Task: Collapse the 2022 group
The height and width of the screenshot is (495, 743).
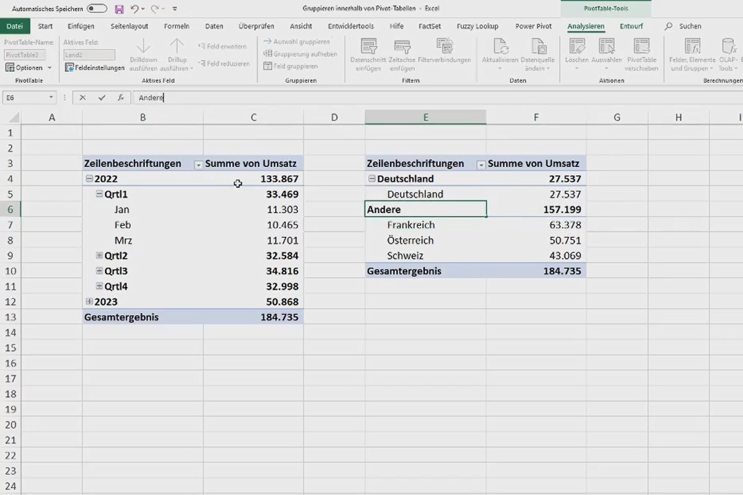Action: point(89,179)
